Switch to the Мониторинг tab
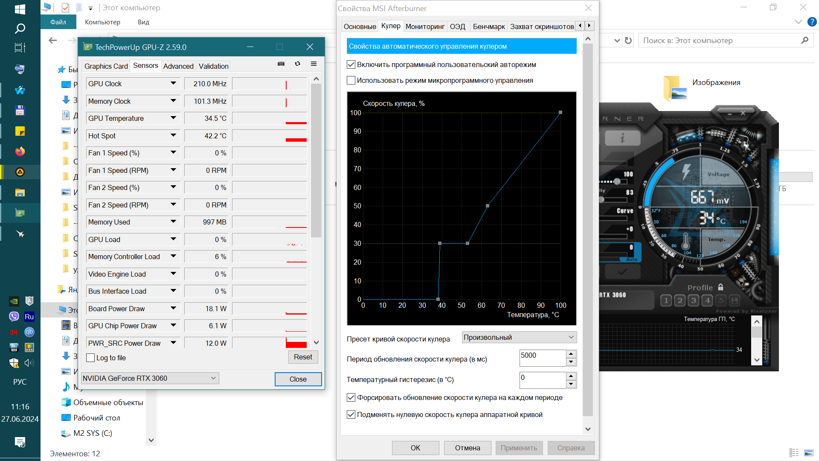Viewport: 819px width, 461px height. 425,26
